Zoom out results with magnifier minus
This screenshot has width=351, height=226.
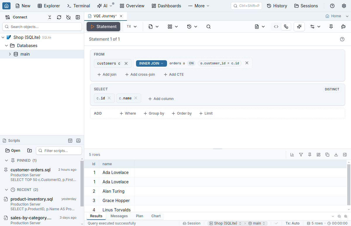tap(339, 216)
